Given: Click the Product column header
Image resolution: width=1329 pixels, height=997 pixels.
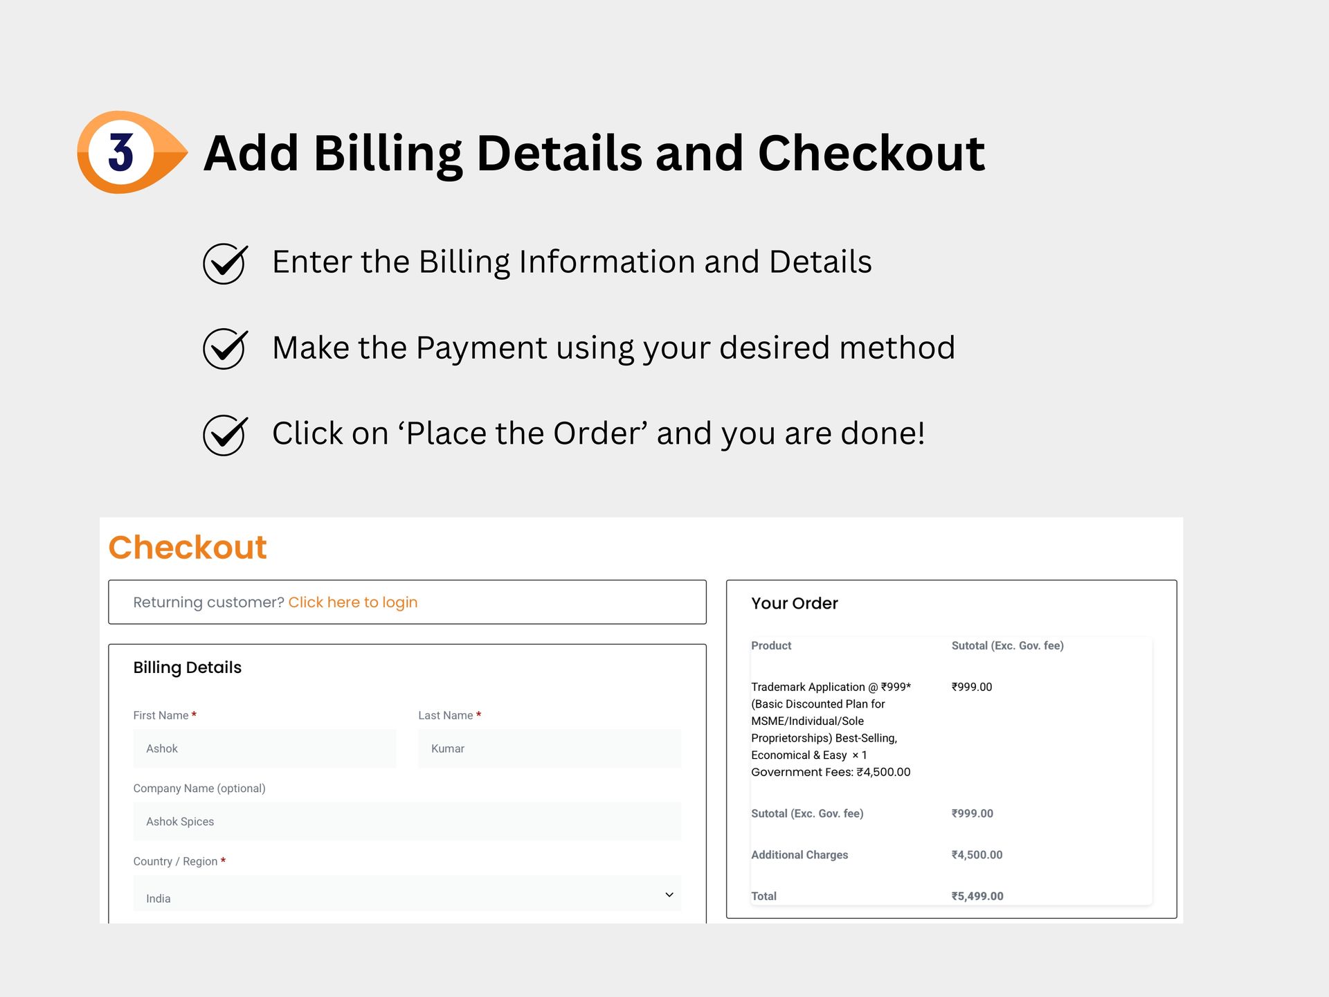Looking at the screenshot, I should click(x=771, y=646).
